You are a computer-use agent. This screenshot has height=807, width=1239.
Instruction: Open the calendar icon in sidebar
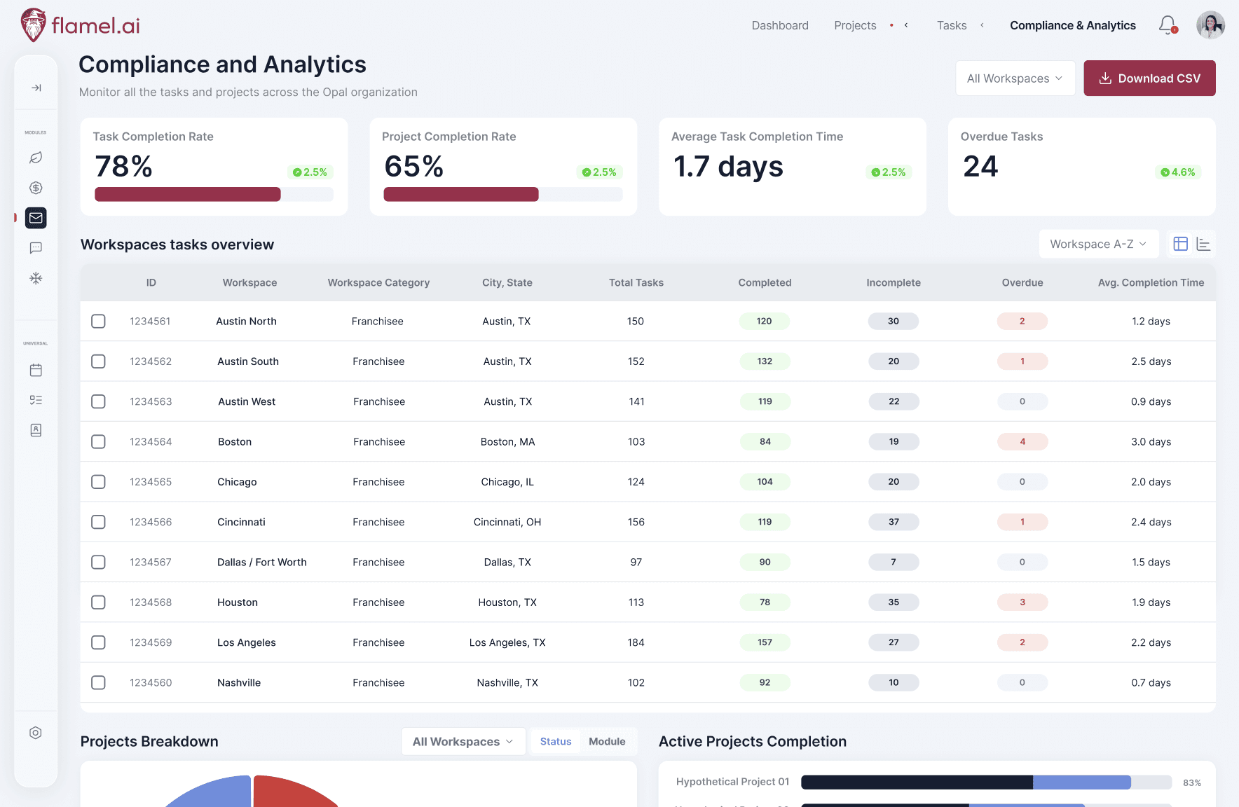click(x=36, y=370)
